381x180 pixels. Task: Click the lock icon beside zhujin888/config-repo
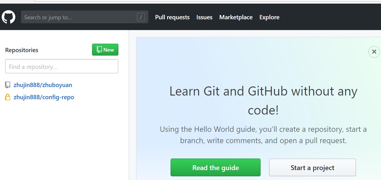pos(8,97)
